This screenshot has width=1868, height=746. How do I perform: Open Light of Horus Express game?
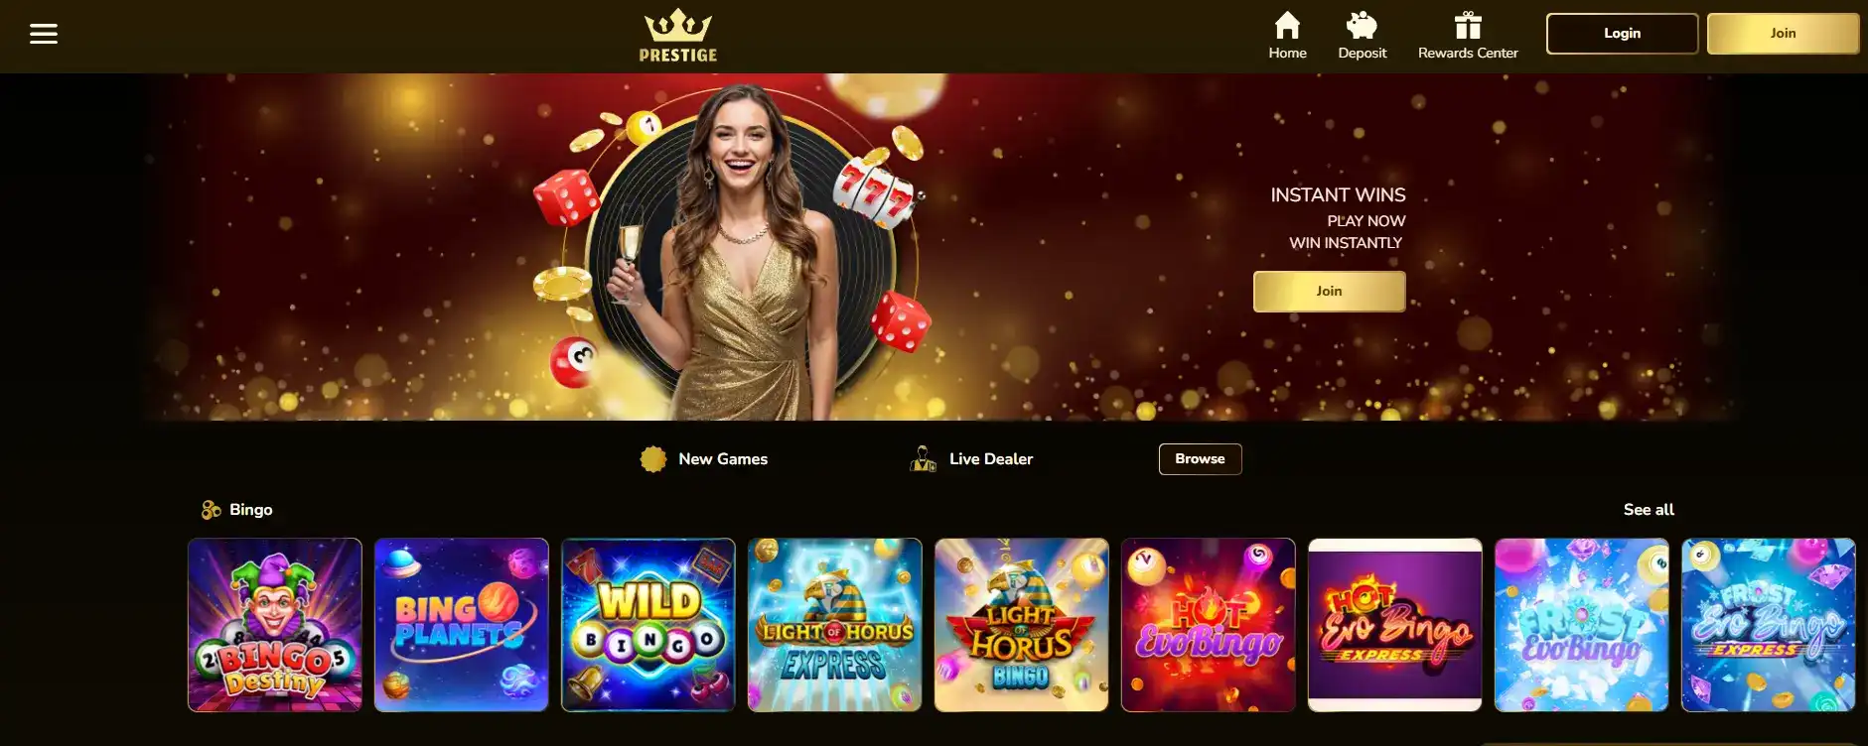[x=835, y=625]
